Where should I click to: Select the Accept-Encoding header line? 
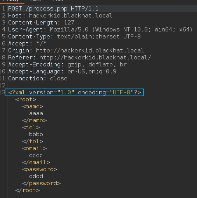(x=67, y=64)
